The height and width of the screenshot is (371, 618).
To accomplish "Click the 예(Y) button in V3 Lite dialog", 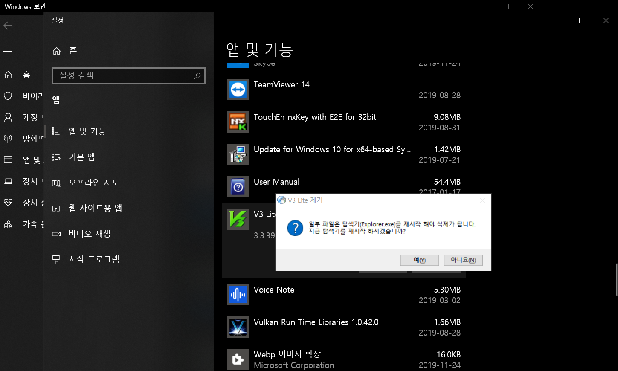I will point(420,260).
